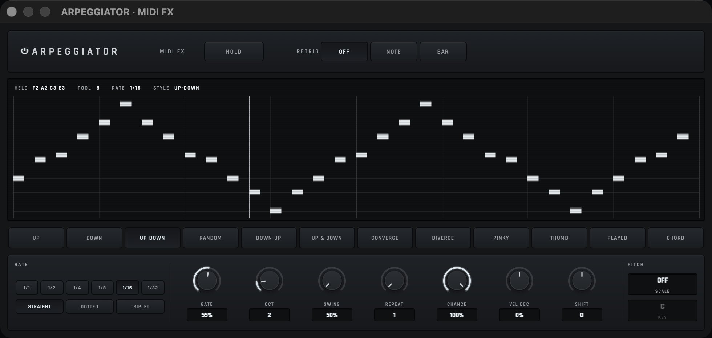Choose the UP & DOWN style
The image size is (712, 338).
(327, 238)
